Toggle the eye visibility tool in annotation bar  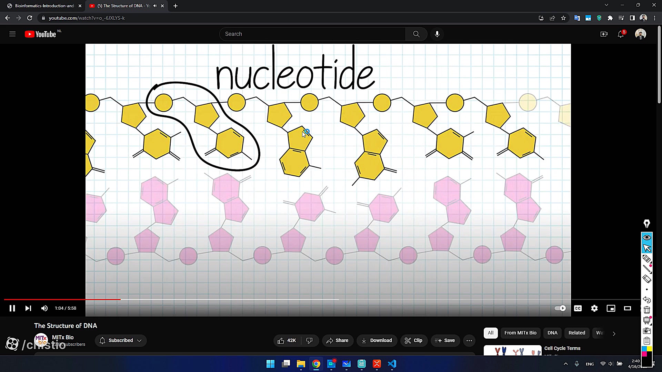(x=647, y=237)
